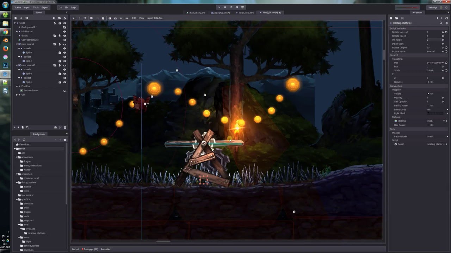Open the Scene menu
This screenshot has width=451, height=253.
(17, 7)
